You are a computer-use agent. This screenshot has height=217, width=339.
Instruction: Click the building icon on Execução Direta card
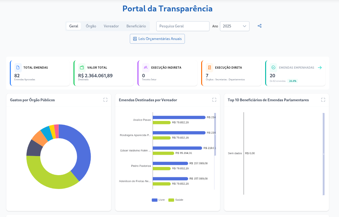coord(209,67)
